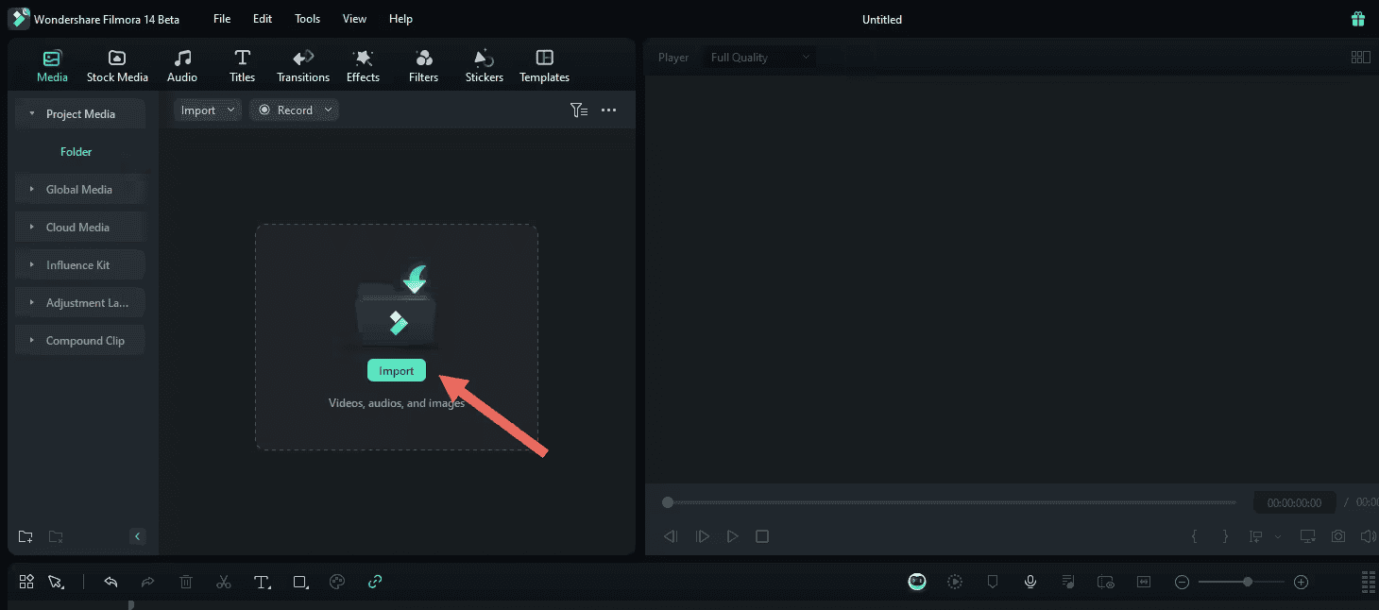Step forward one frame in player
Screen dimensions: 1379x610
coord(702,536)
